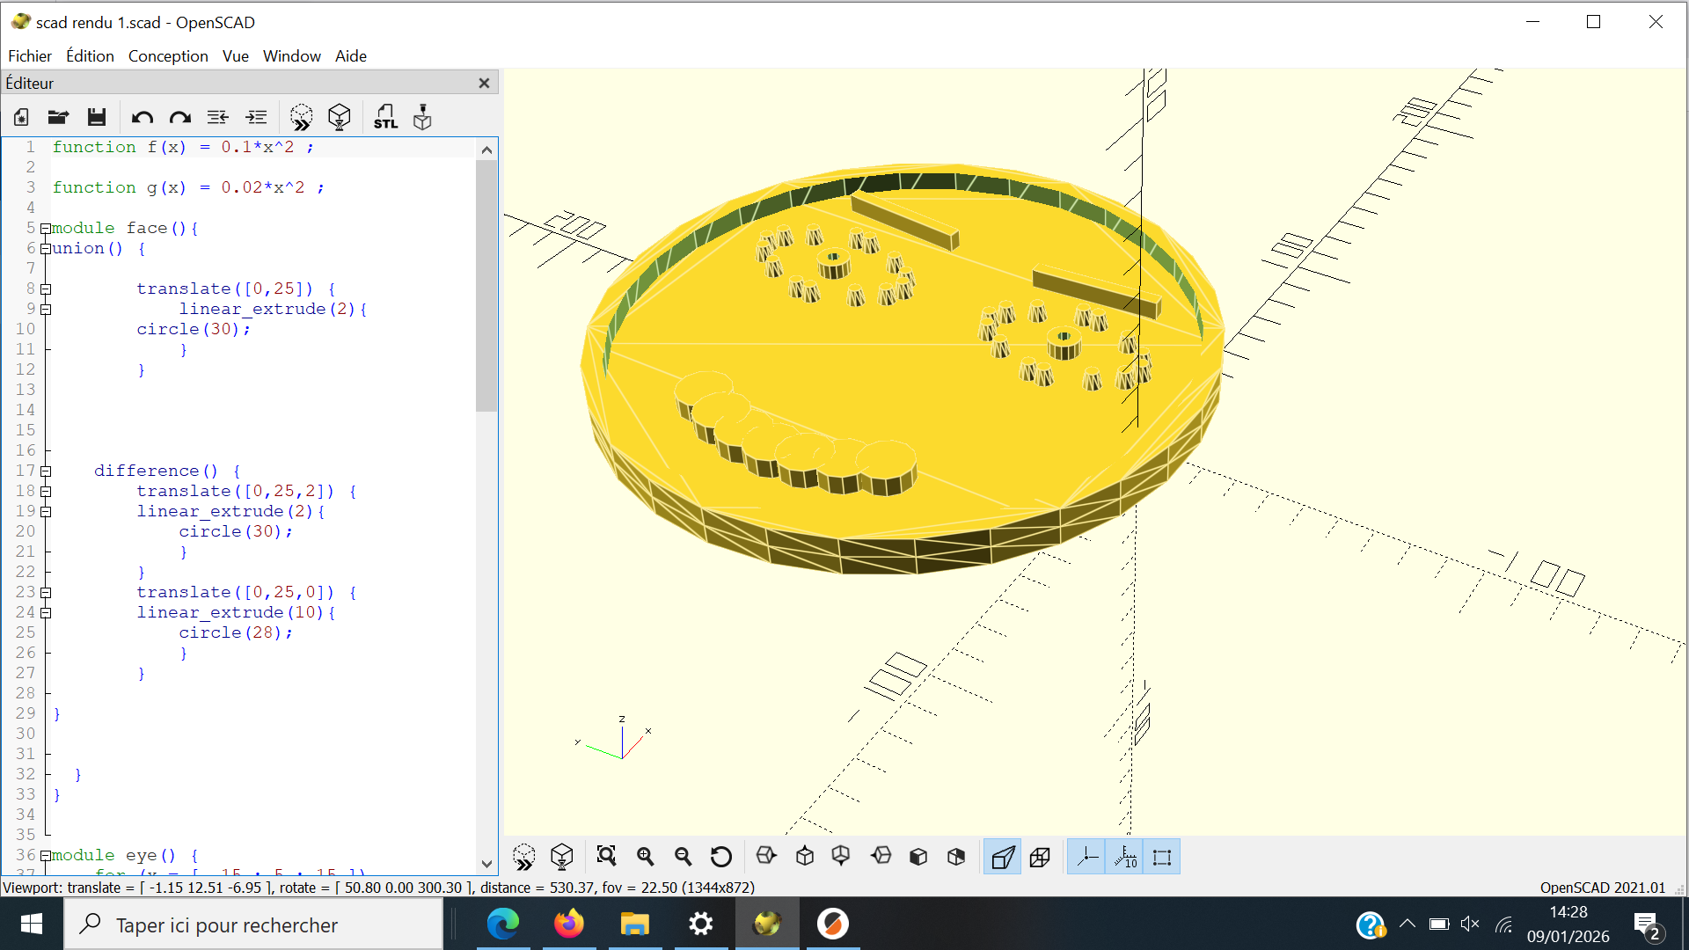Toggle show scale markers button
The height and width of the screenshot is (950, 1689).
tap(1125, 857)
